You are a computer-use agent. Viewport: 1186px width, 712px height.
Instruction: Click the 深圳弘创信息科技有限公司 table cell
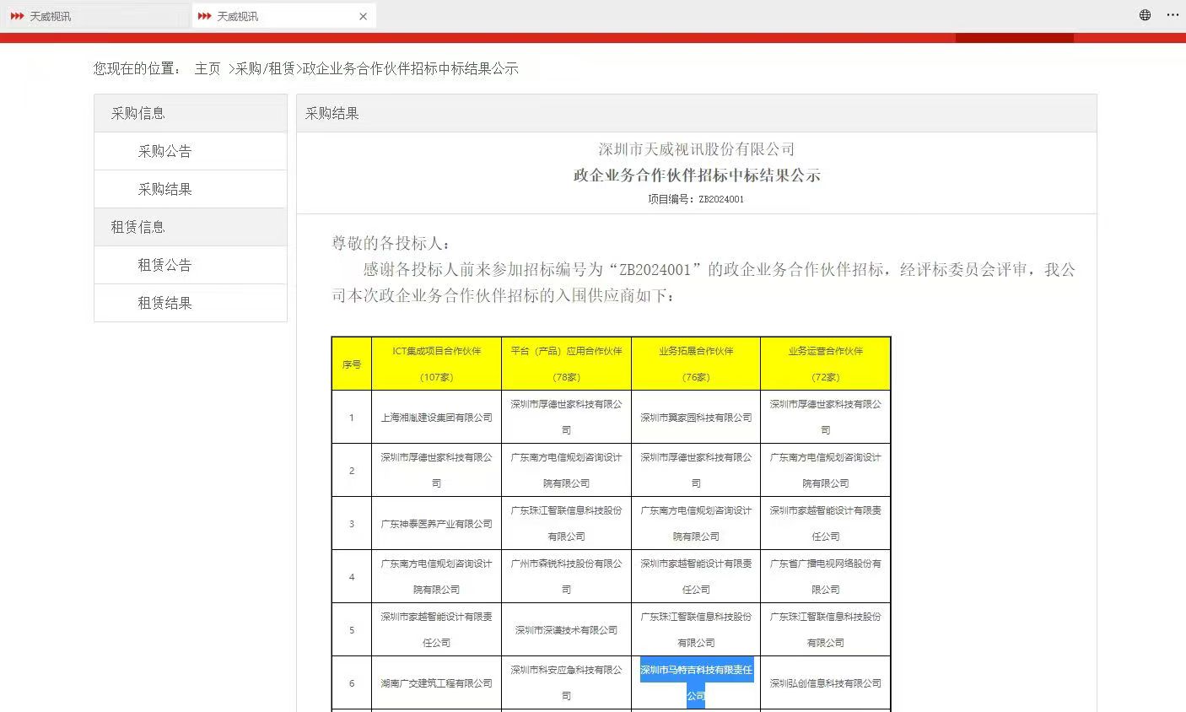click(825, 683)
